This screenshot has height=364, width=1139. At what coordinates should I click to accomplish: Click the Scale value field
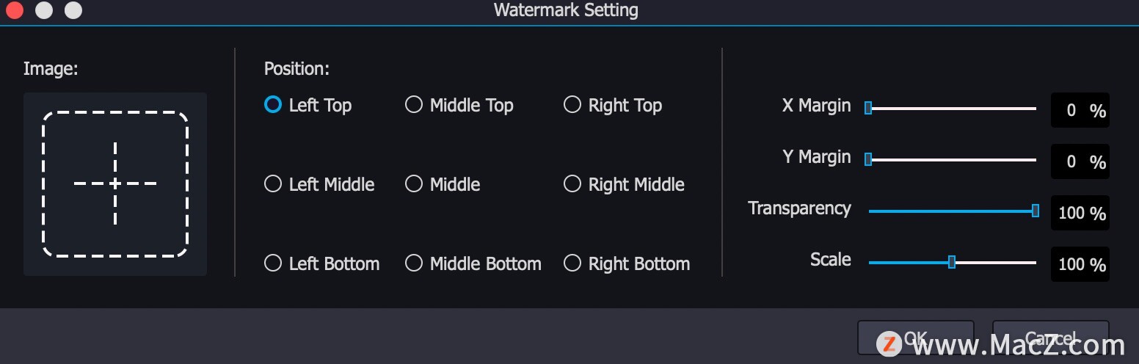click(1080, 264)
